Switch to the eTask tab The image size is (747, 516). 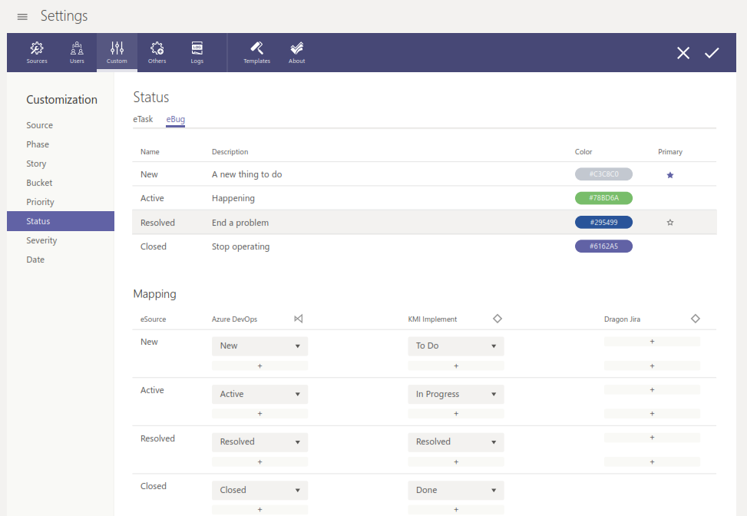tap(143, 119)
